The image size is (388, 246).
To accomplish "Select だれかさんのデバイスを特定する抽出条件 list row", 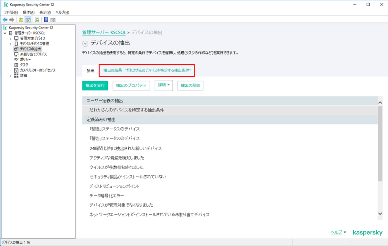I will (230, 110).
